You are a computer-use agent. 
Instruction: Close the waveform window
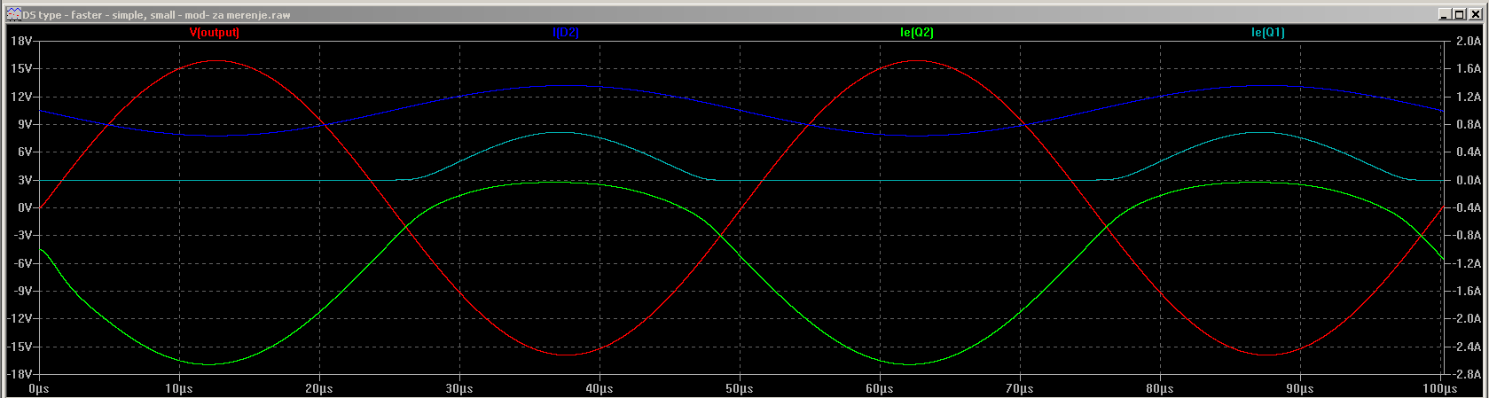pos(1474,14)
